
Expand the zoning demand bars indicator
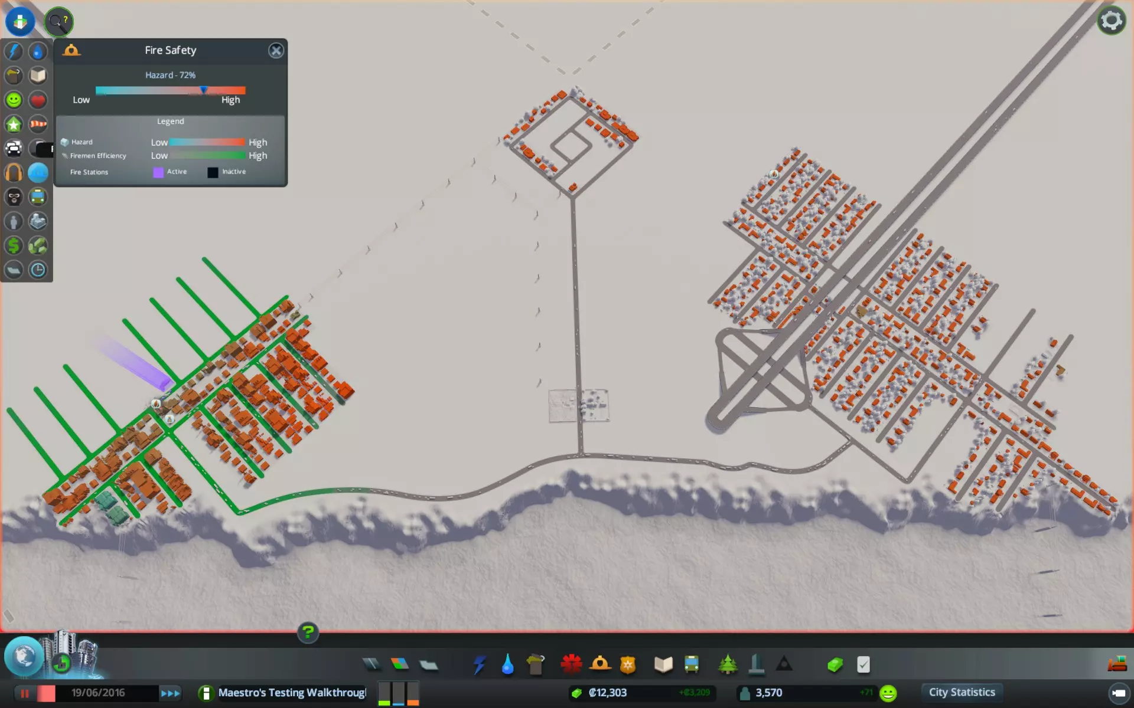[x=398, y=693]
